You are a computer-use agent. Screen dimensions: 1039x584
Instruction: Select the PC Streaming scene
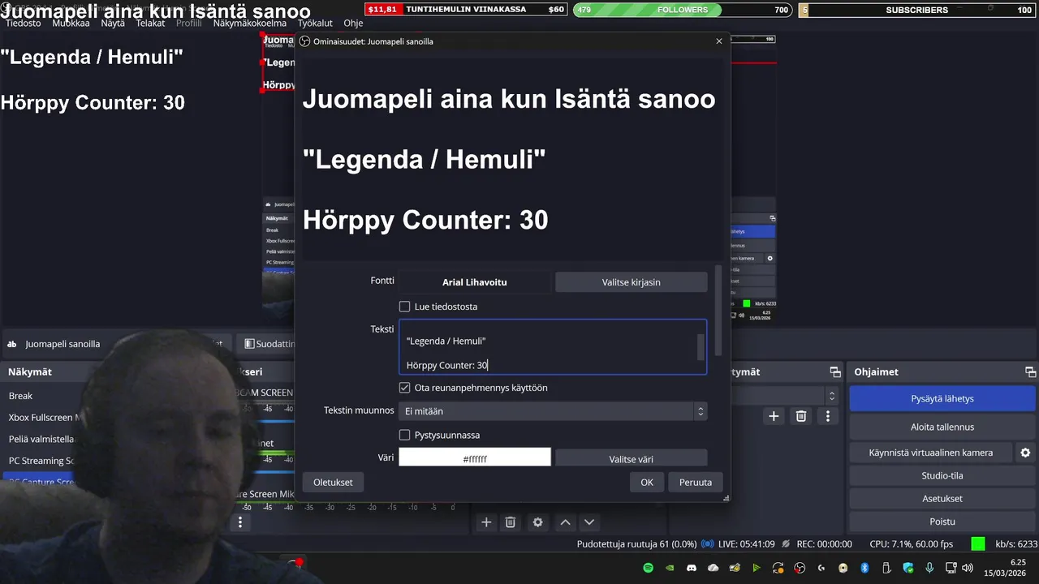[x=41, y=461]
